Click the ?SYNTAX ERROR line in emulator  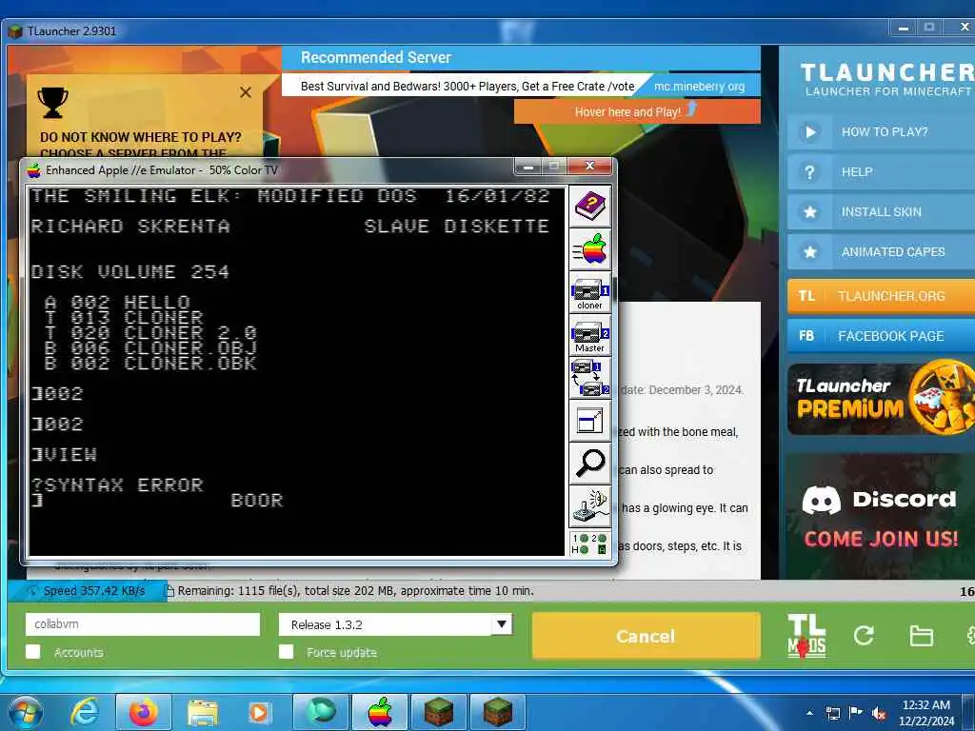[117, 484]
